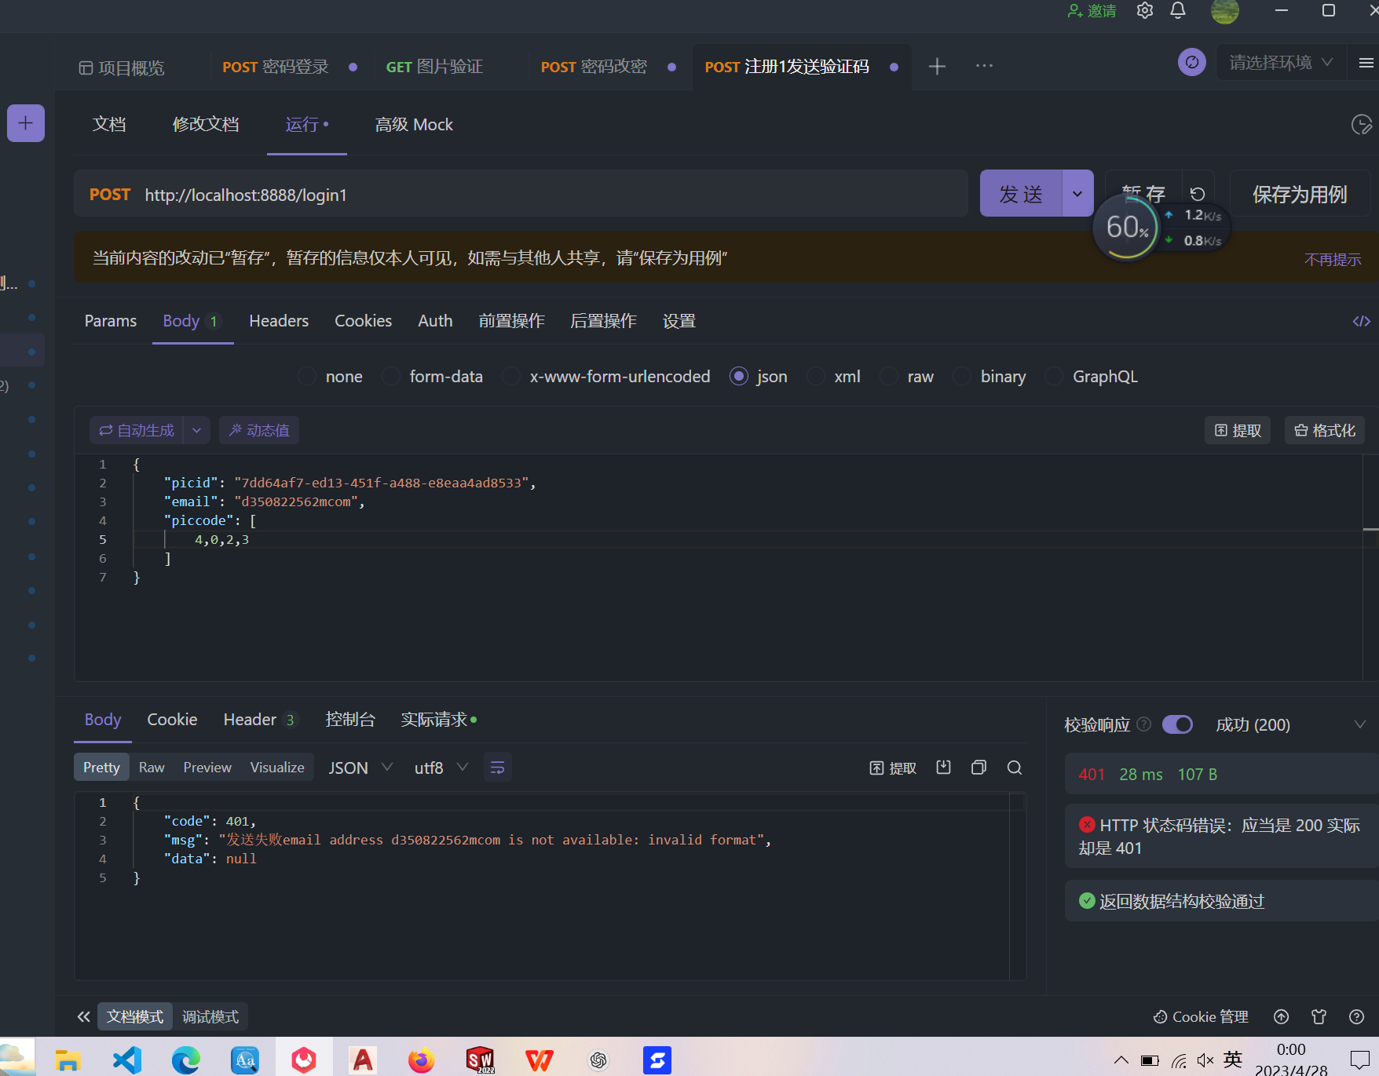Toggle the 校验响应 switch

(x=1177, y=724)
